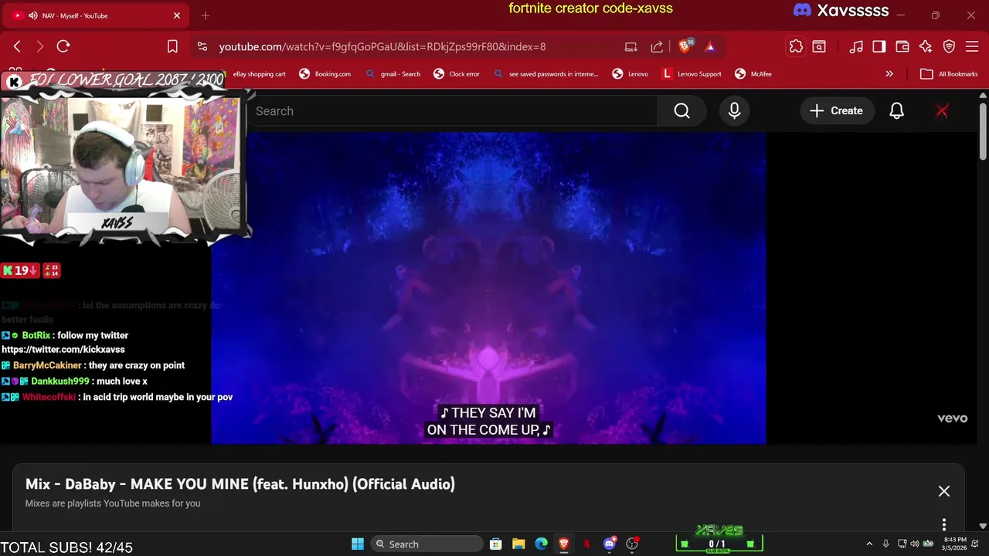Open the Lenovo bookmark

pyautogui.click(x=630, y=74)
